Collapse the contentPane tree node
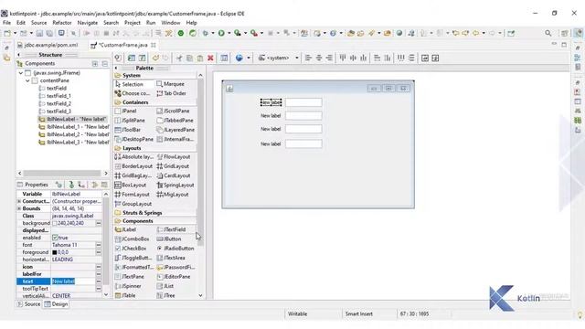 pos(27,80)
